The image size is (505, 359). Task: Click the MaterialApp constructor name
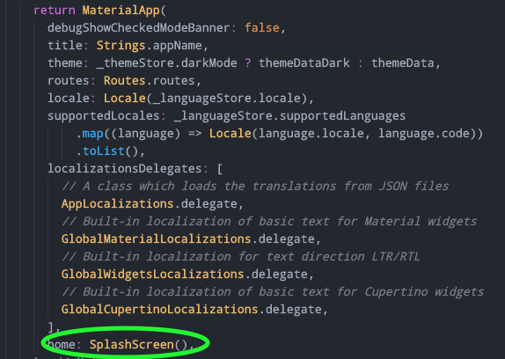click(x=121, y=11)
